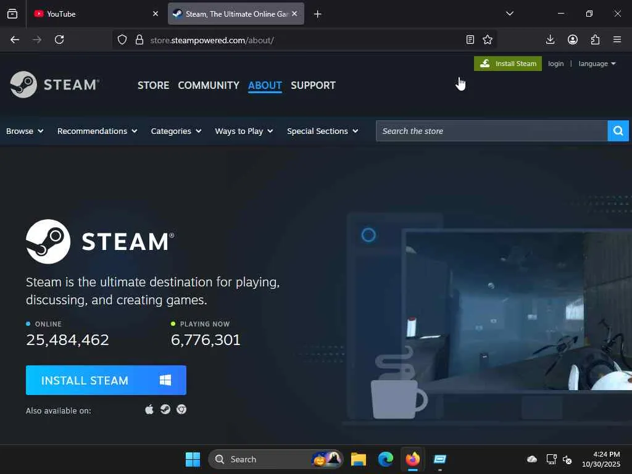Expand the Browse menu
The image size is (632, 474).
[x=25, y=131]
